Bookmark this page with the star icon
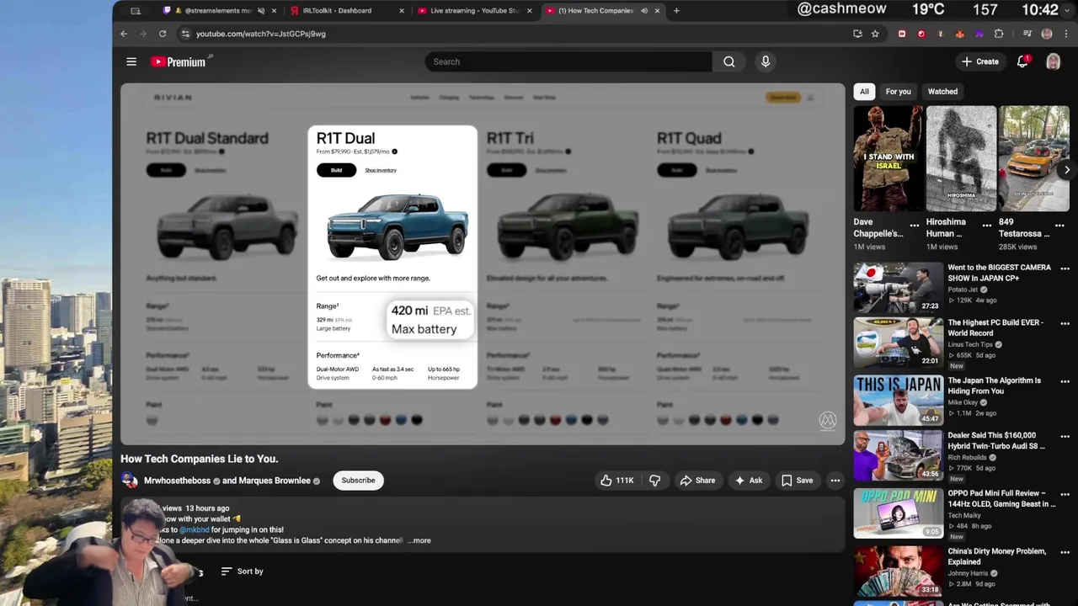The image size is (1078, 606). coord(875,34)
